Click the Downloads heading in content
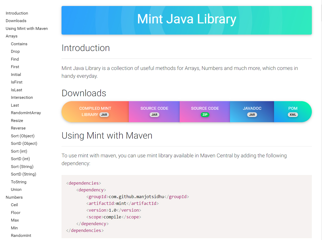Image resolution: width=322 pixels, height=240 pixels. pyautogui.click(x=84, y=93)
